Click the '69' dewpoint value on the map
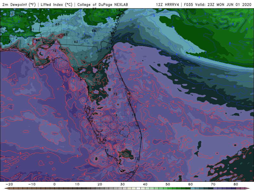The image size is (254, 190). (96, 67)
